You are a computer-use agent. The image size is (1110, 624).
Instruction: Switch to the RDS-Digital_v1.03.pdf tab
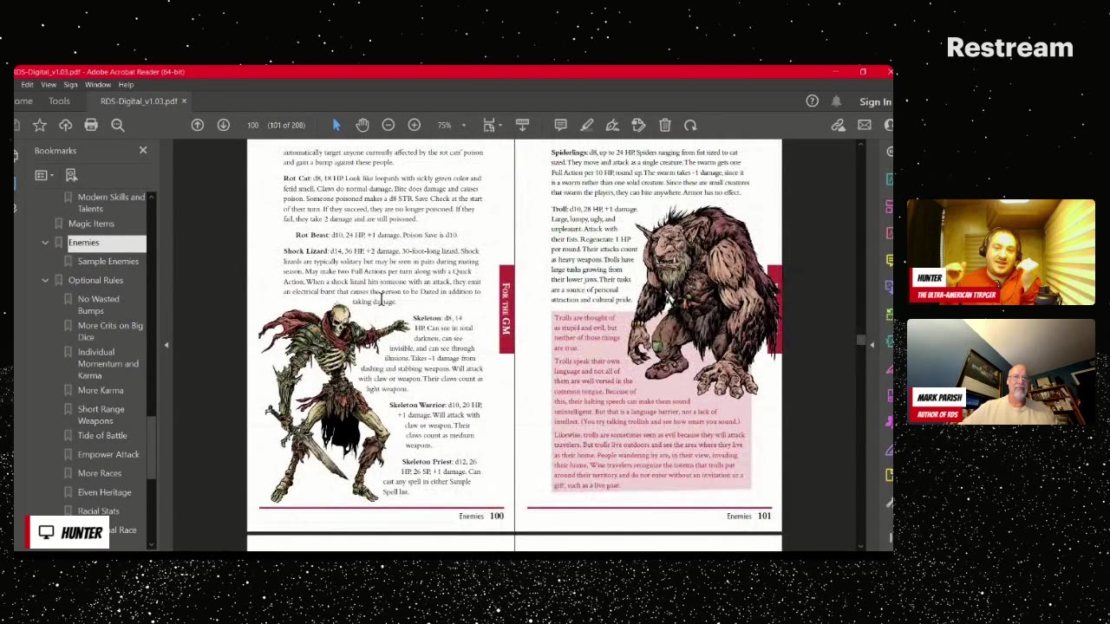(x=139, y=101)
